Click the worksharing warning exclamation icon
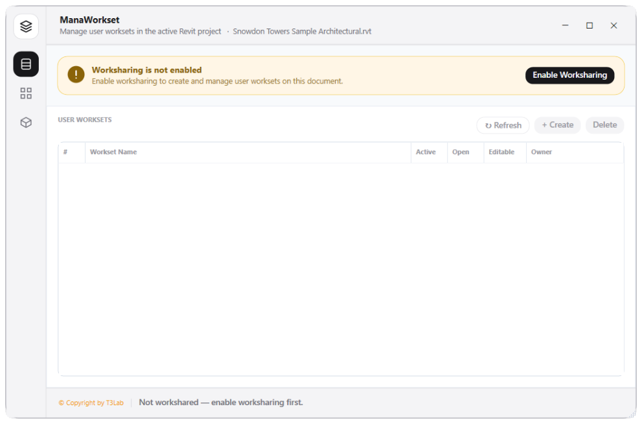Viewport: 642px width, 424px height. 76,75
